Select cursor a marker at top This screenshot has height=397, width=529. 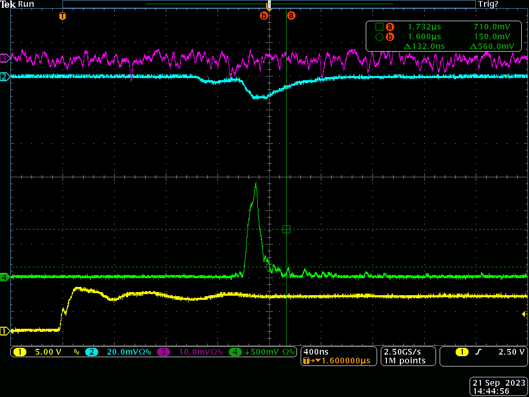click(291, 16)
